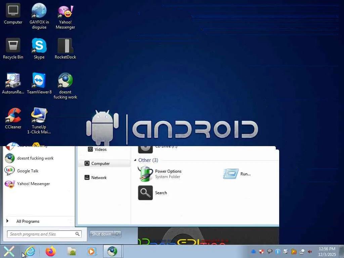Open the Computer desktop icon
The height and width of the screenshot is (258, 344).
click(x=13, y=13)
